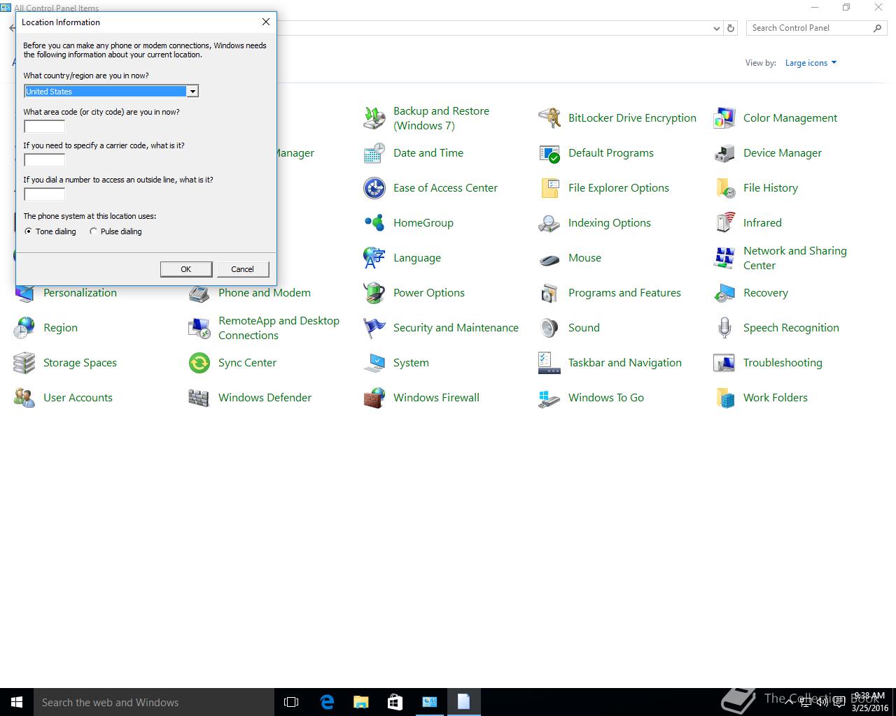This screenshot has height=716, width=896.
Task: Open the Power Options icon
Action: 374,293
